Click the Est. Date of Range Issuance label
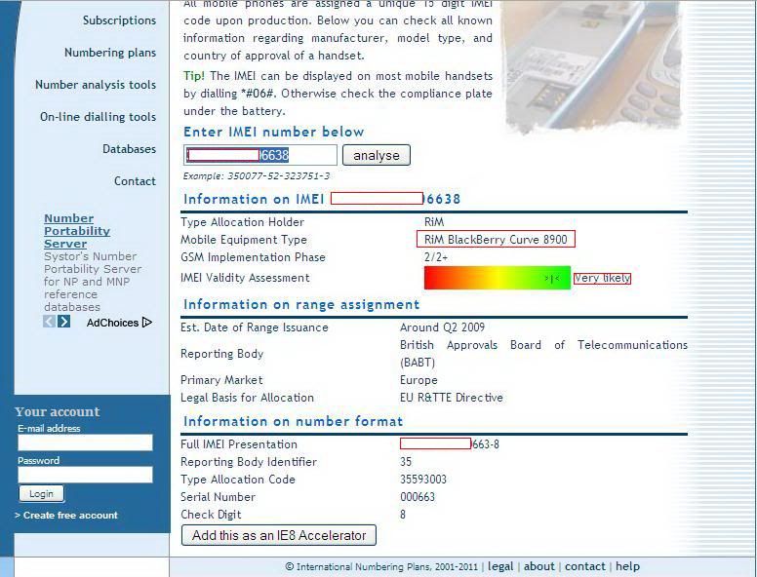This screenshot has width=757, height=577. tap(255, 327)
